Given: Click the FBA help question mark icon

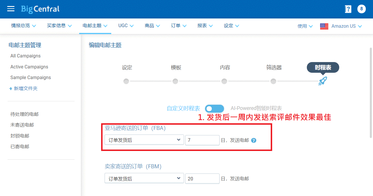Looking at the screenshot, I should coord(254,141).
